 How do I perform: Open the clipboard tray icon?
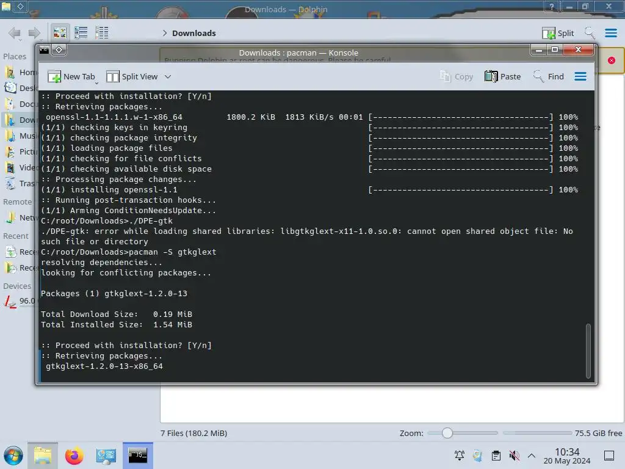pyautogui.click(x=496, y=456)
